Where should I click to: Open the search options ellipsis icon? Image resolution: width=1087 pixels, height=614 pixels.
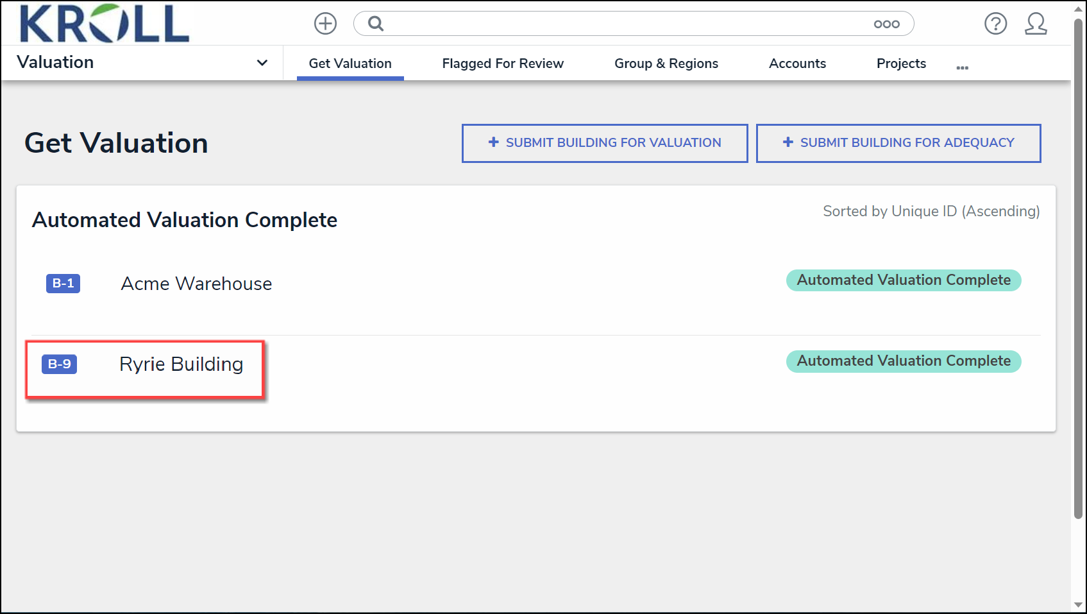886,24
